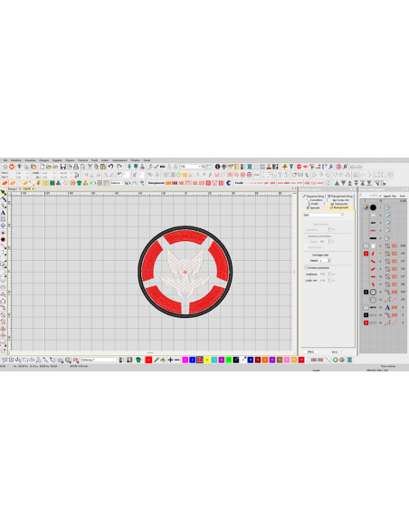
Task: Open the zoom level dropdown in the toolbar
Action: (191, 167)
